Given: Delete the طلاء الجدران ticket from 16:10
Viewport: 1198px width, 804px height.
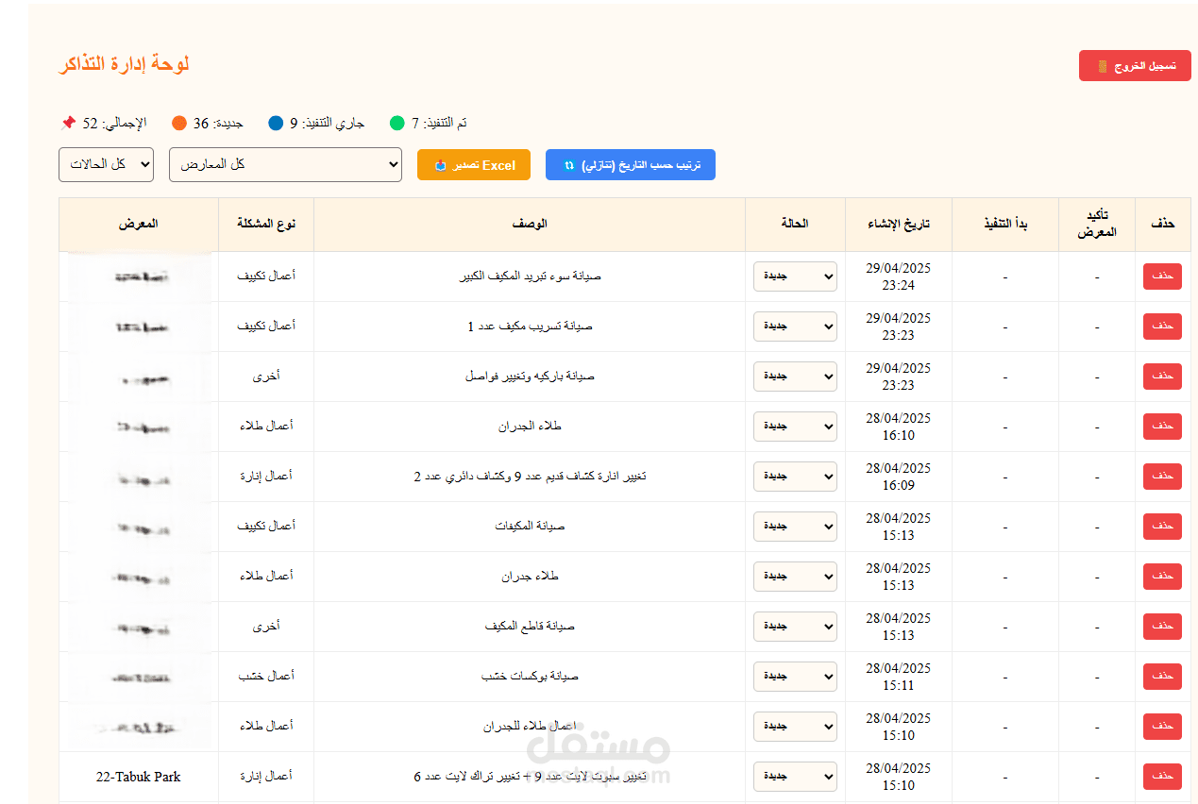Looking at the screenshot, I should click(x=1162, y=427).
